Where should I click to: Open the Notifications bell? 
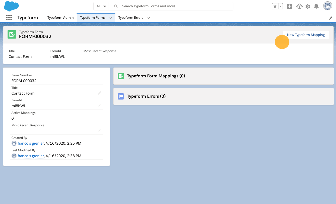click(316, 6)
